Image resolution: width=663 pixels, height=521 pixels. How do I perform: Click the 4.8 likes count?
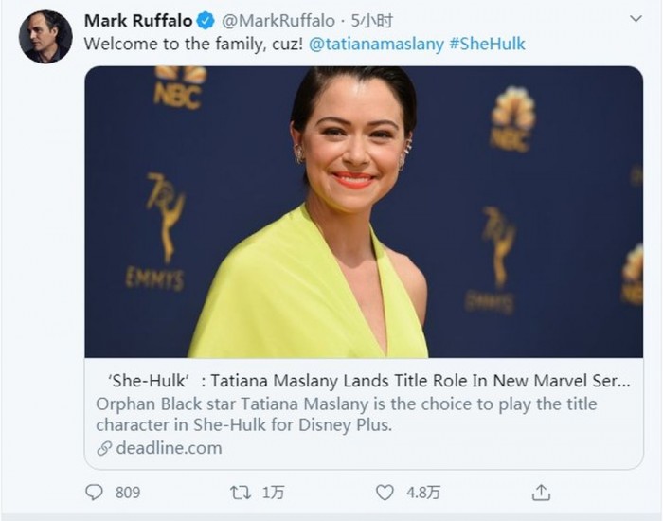coord(421,493)
